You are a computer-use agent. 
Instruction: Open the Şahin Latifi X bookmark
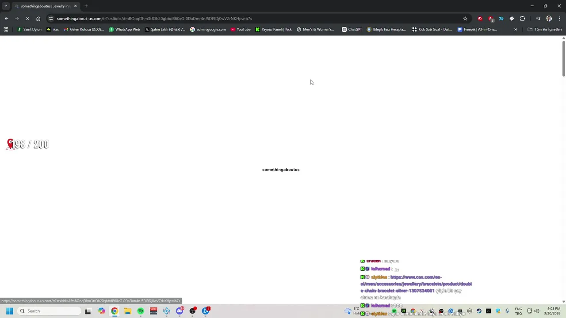click(x=165, y=30)
